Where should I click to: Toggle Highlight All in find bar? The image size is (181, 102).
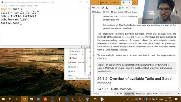pyautogui.click(x=129, y=94)
